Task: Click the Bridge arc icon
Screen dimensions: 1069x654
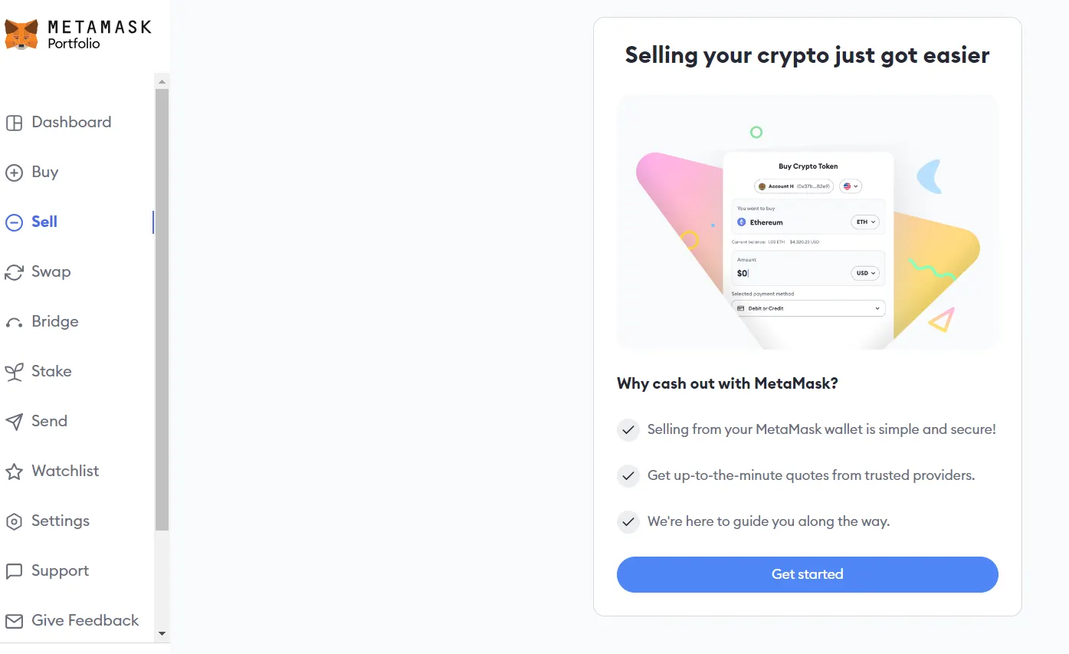Action: click(x=14, y=323)
